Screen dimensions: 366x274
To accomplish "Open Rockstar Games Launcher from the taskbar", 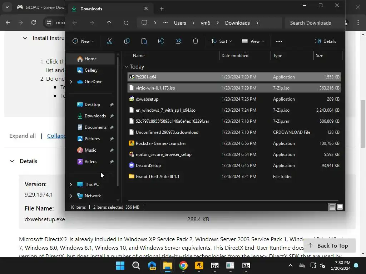I will click(199, 265).
